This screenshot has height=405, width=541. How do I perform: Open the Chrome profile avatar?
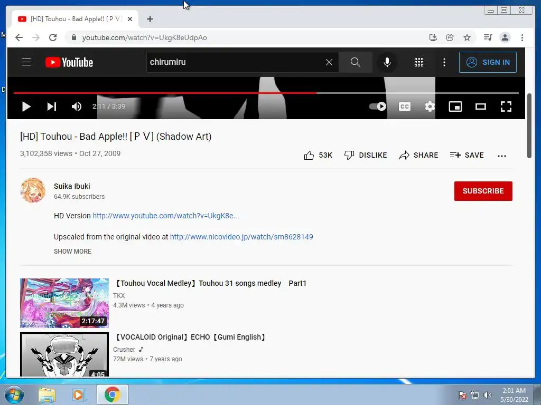point(505,37)
